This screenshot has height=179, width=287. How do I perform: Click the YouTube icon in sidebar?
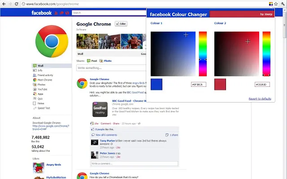click(x=35, y=89)
